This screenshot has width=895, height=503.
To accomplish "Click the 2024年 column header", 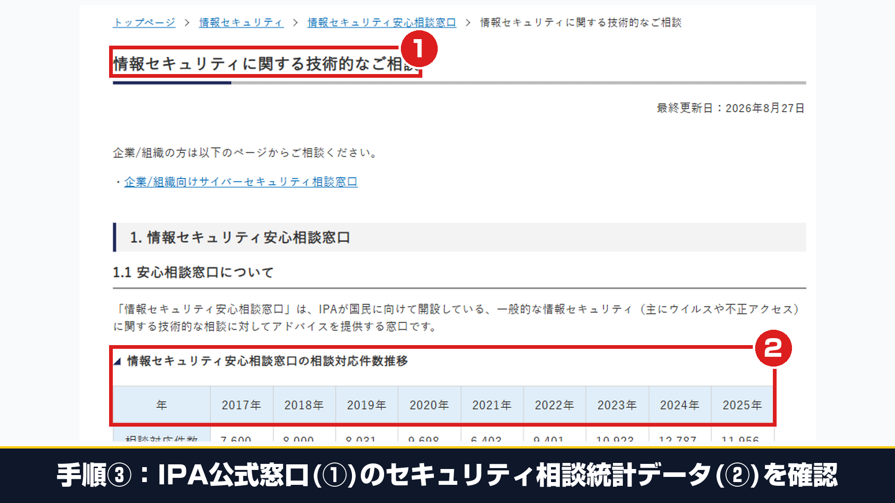I will (680, 405).
